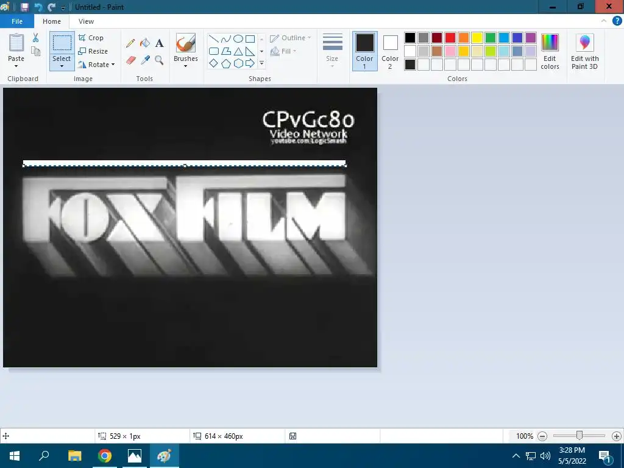Select the Color picker eyedropper tool
The height and width of the screenshot is (468, 624).
point(145,60)
